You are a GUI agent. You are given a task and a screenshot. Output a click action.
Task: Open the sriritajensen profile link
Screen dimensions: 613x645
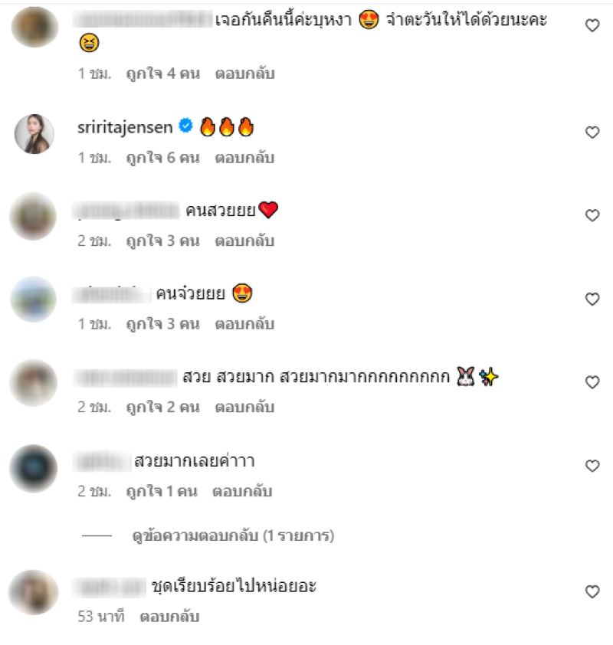coord(125,127)
